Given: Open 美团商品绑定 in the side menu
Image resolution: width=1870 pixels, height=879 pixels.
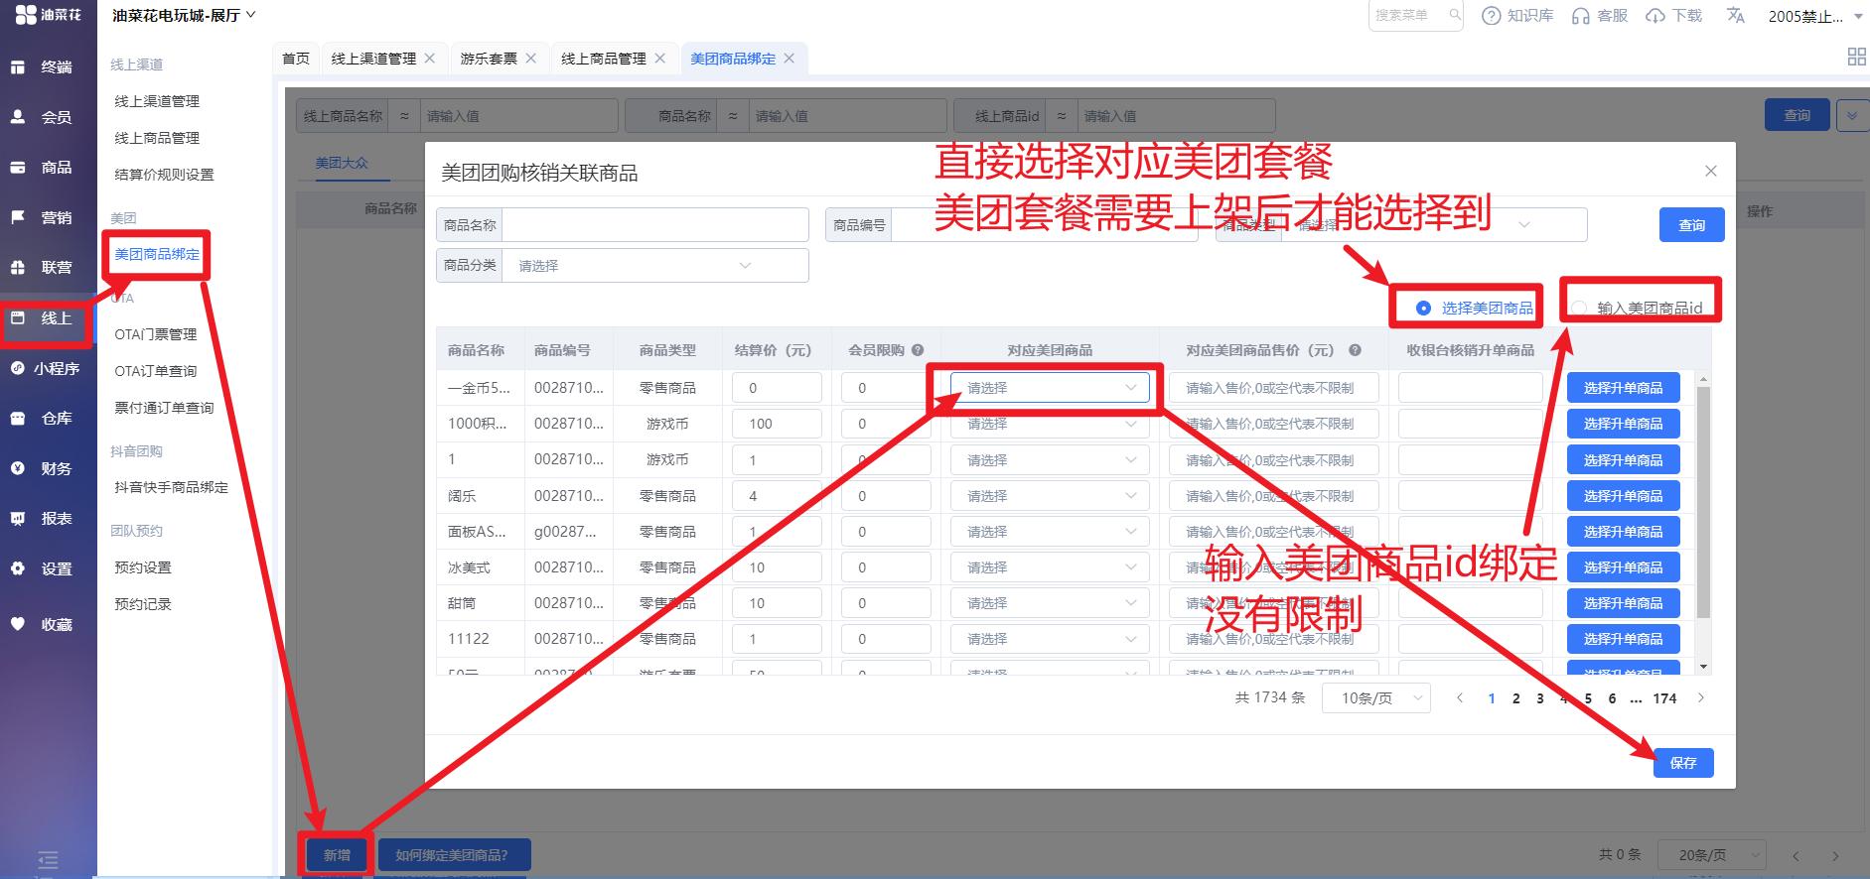Looking at the screenshot, I should [157, 254].
